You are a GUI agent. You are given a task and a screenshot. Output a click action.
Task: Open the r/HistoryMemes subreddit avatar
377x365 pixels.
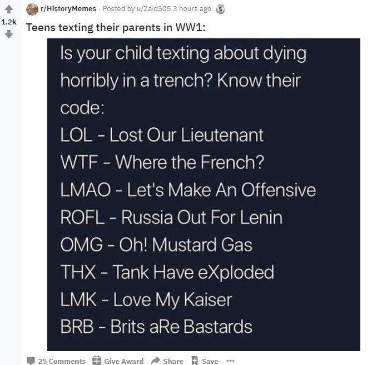click(32, 9)
